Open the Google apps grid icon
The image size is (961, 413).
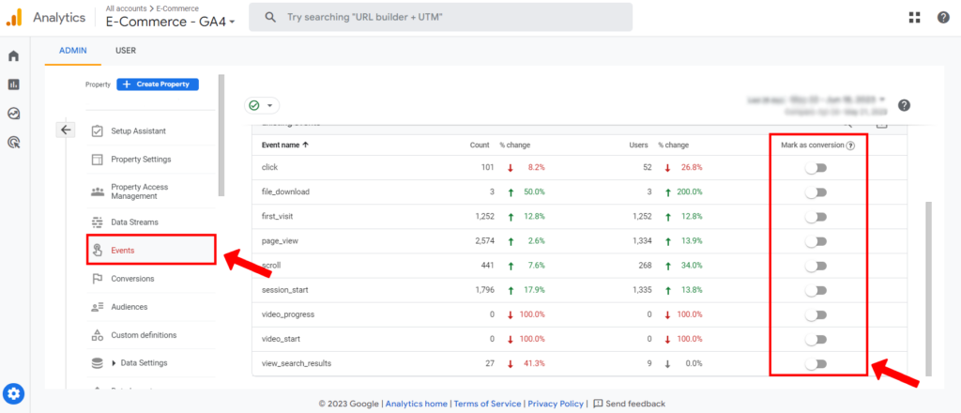point(915,17)
